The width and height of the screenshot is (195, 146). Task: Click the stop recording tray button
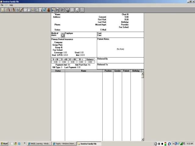tap(162, 144)
